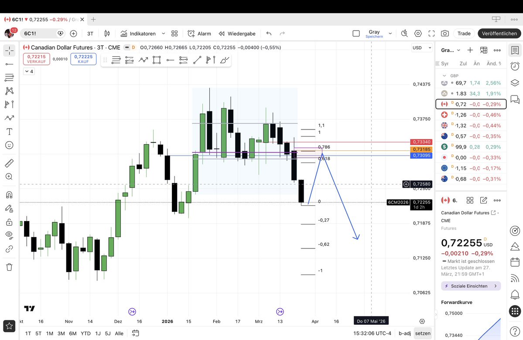Select the rectangle tool in floating toolbar
The height and width of the screenshot is (340, 523).
coord(157,60)
